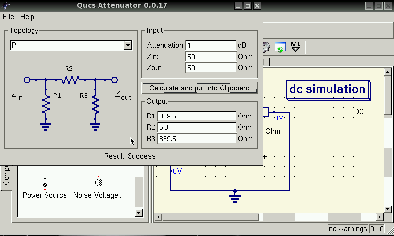This screenshot has height=236, width=394.
Task: Click the Qucs Attenuator window icon
Action: pos(5,5)
